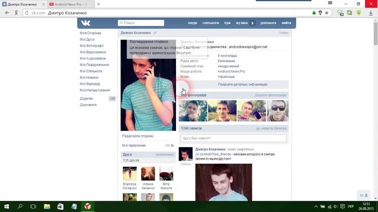Image resolution: width=378 pixels, height=212 pixels.
Task: Open Task View on the taskbar
Action: click(x=33, y=207)
